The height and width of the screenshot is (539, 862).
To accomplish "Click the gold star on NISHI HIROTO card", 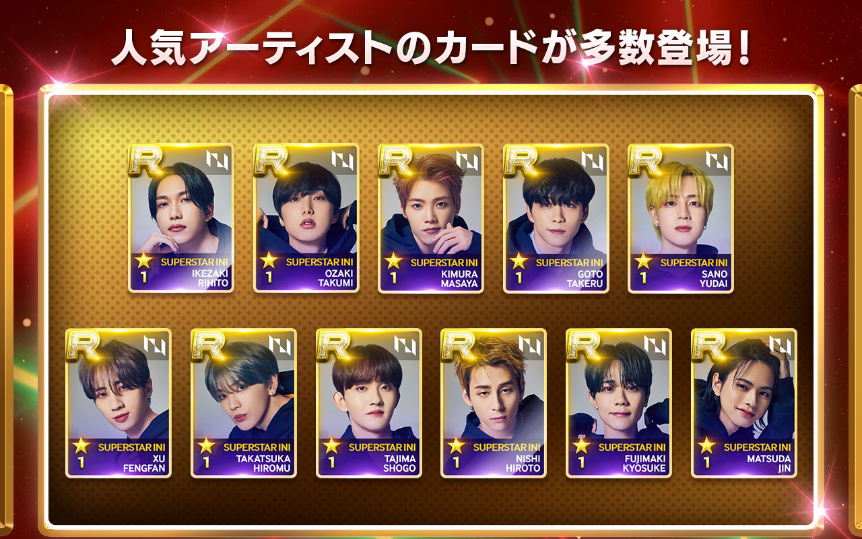I will point(456,445).
